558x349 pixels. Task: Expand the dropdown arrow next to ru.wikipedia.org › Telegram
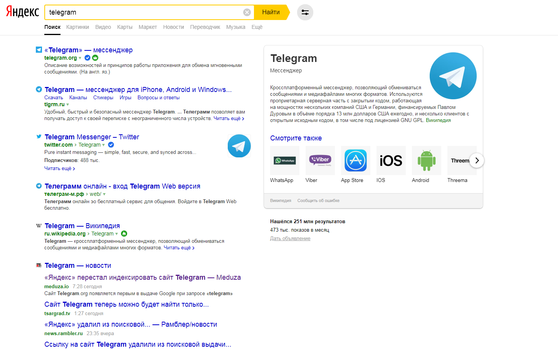tap(117, 234)
